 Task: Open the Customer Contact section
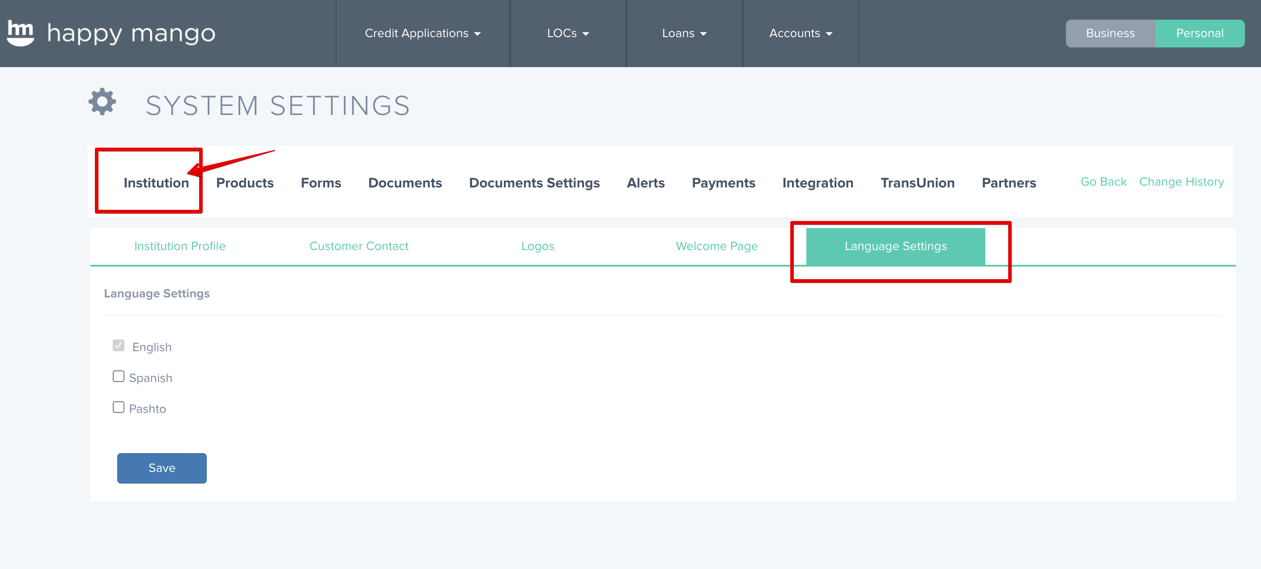359,246
